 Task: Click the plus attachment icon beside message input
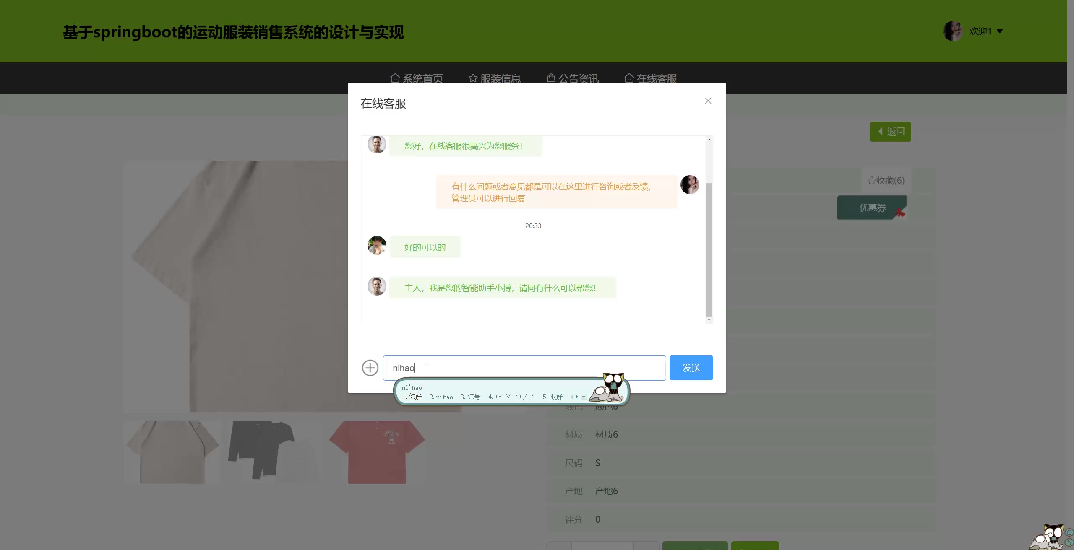370,368
